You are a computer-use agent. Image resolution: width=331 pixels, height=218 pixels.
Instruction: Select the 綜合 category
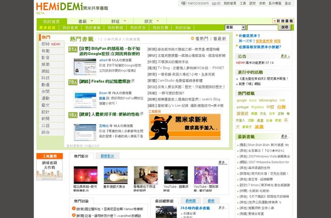click(52, 132)
